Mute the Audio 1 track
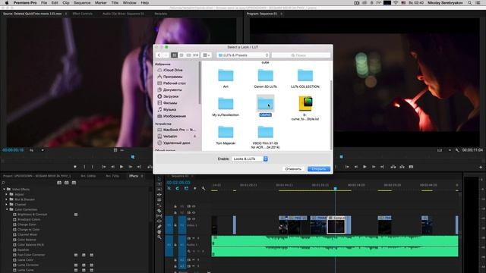Viewport: 486px width, 273px height. tap(194, 238)
